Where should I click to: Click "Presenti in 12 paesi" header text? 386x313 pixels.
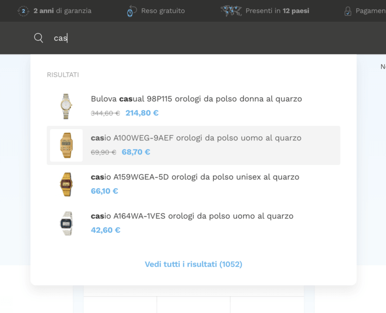coord(277,11)
